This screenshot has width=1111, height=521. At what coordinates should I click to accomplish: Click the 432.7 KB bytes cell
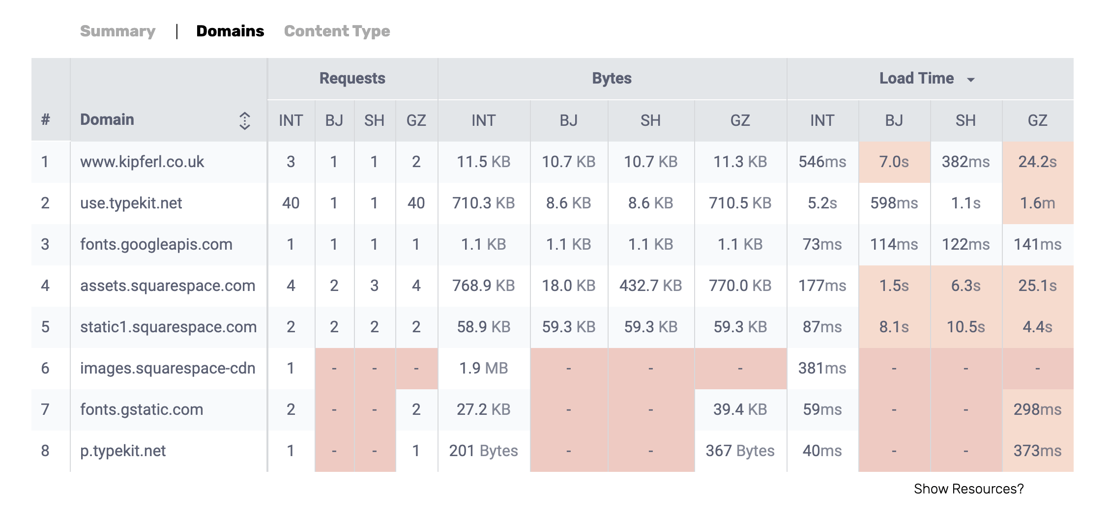pos(651,286)
